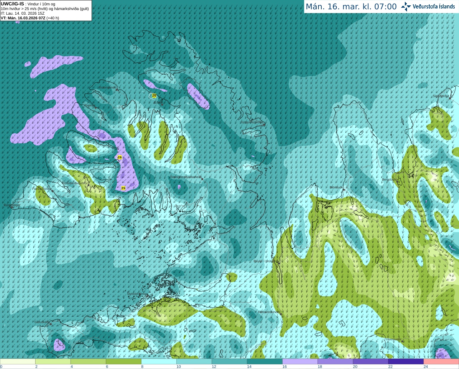Click the Siglufjörður station label
The image size is (459, 369).
[441, 96]
